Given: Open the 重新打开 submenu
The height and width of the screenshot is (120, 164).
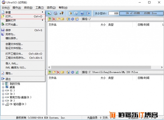Looking at the screenshot, I should coord(23,20).
